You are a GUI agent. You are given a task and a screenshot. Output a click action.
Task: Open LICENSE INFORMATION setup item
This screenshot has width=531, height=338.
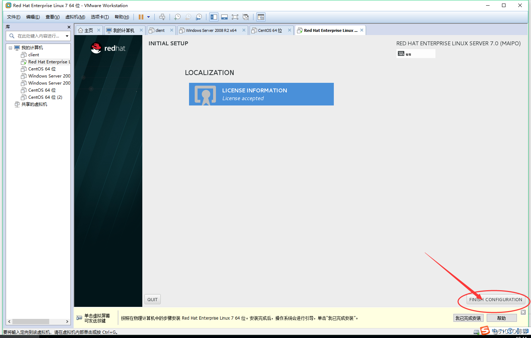(261, 94)
